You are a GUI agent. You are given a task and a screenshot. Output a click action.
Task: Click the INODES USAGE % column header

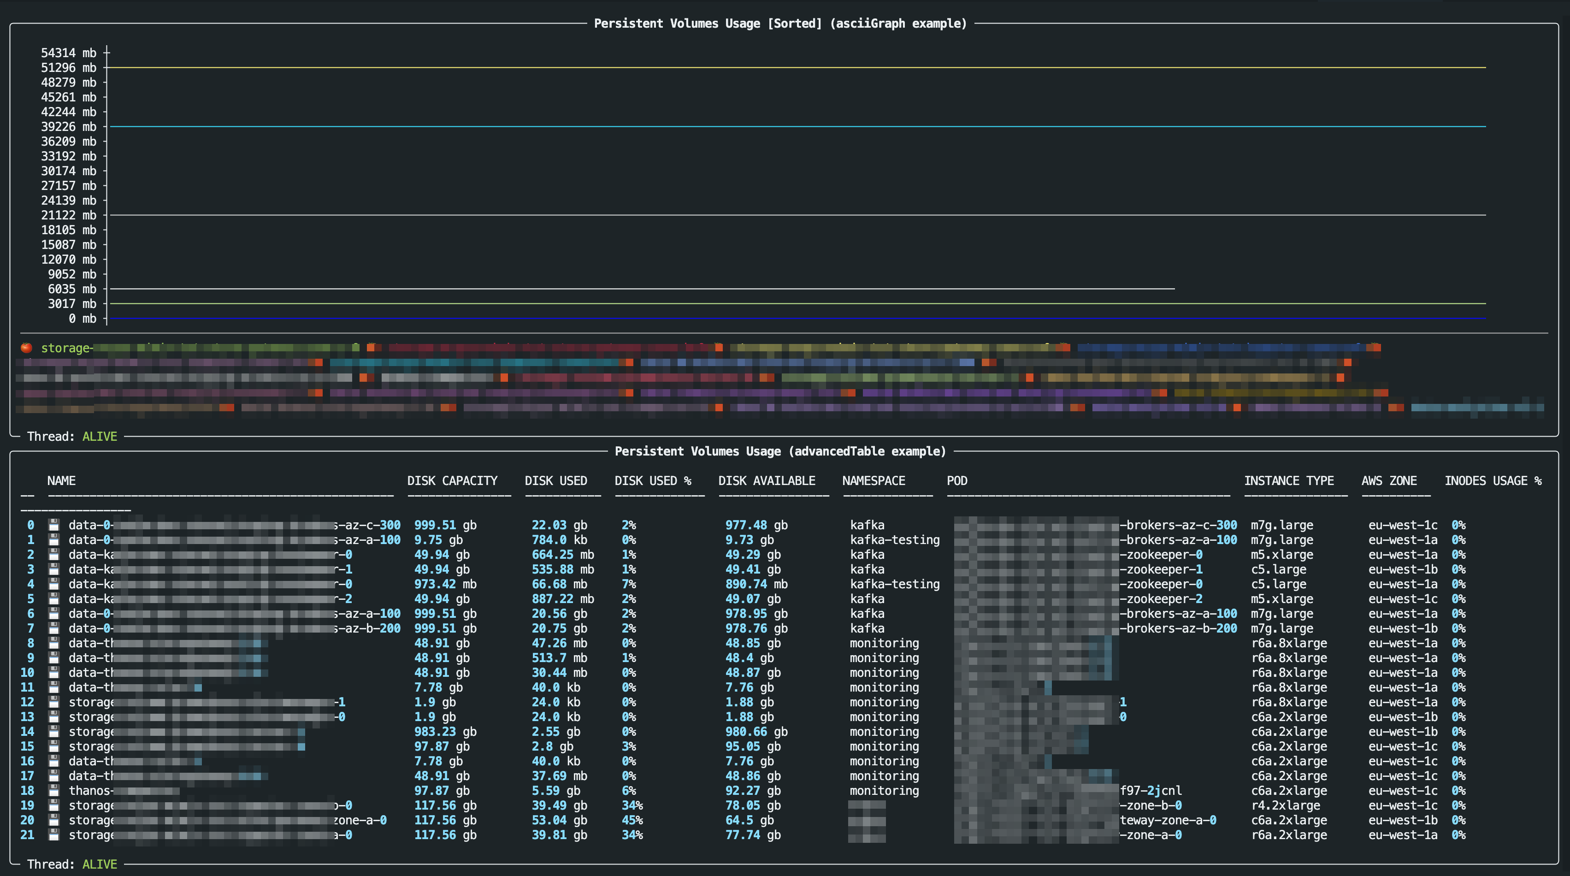click(x=1493, y=480)
